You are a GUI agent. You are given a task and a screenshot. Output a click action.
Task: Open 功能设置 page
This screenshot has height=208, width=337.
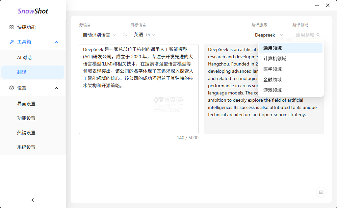33,118
